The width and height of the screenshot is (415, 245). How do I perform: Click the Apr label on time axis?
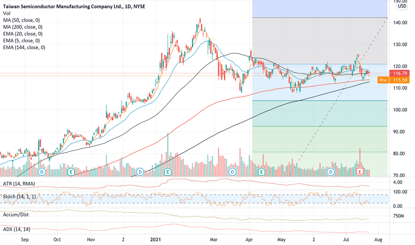(x=249, y=240)
